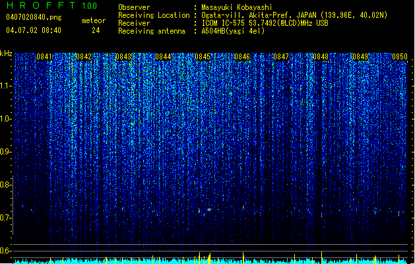Click the 0841 time marker
This screenshot has height=264, width=415.
click(44, 57)
